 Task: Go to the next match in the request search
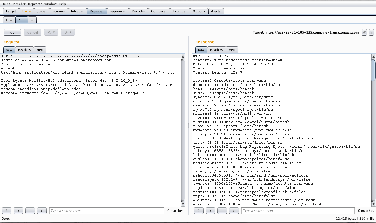point(42,211)
